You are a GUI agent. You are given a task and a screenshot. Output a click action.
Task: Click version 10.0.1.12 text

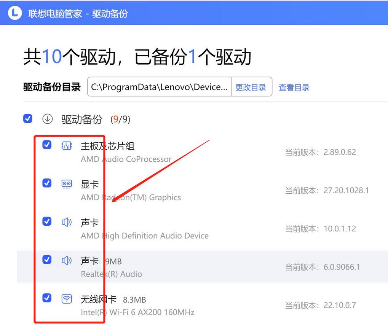(340, 229)
